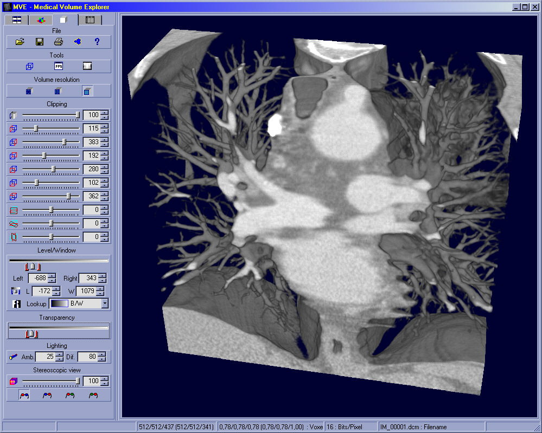Click the FPS display tool icon

(x=59, y=66)
